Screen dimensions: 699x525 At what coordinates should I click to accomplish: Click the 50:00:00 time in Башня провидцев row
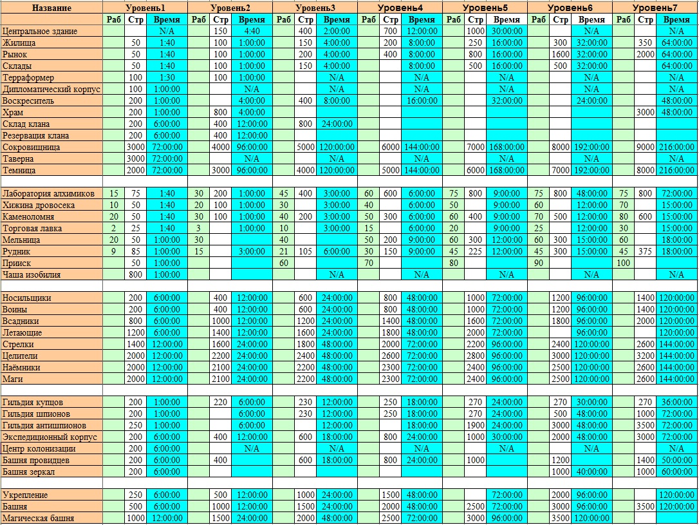(x=676, y=461)
